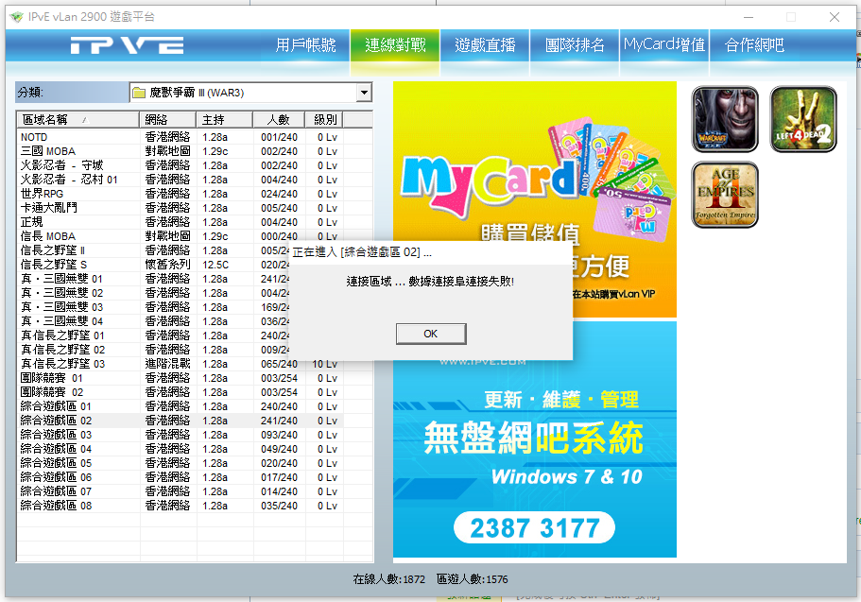This screenshot has height=602, width=861.
Task: Sort rooms by 人數 column header
Action: 278,120
